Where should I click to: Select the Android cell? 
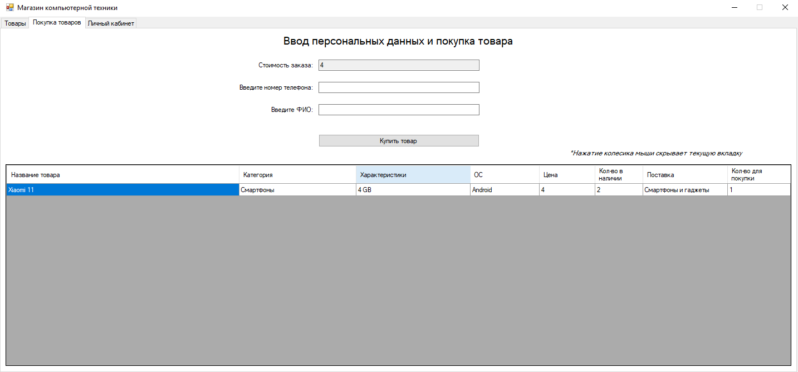(x=505, y=190)
